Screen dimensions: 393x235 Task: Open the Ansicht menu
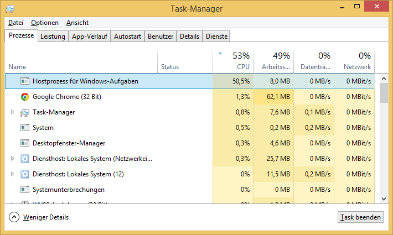pos(77,23)
